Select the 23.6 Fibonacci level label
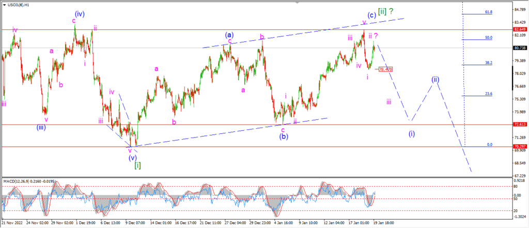Viewport: 529px width, 228px height. coord(489,94)
